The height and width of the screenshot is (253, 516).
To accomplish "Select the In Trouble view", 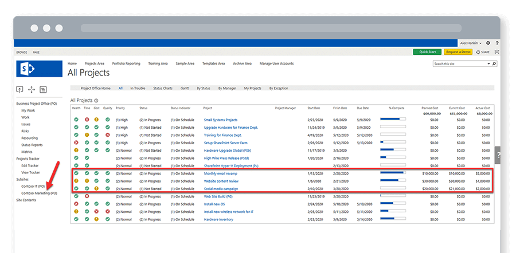I will pyautogui.click(x=138, y=88).
